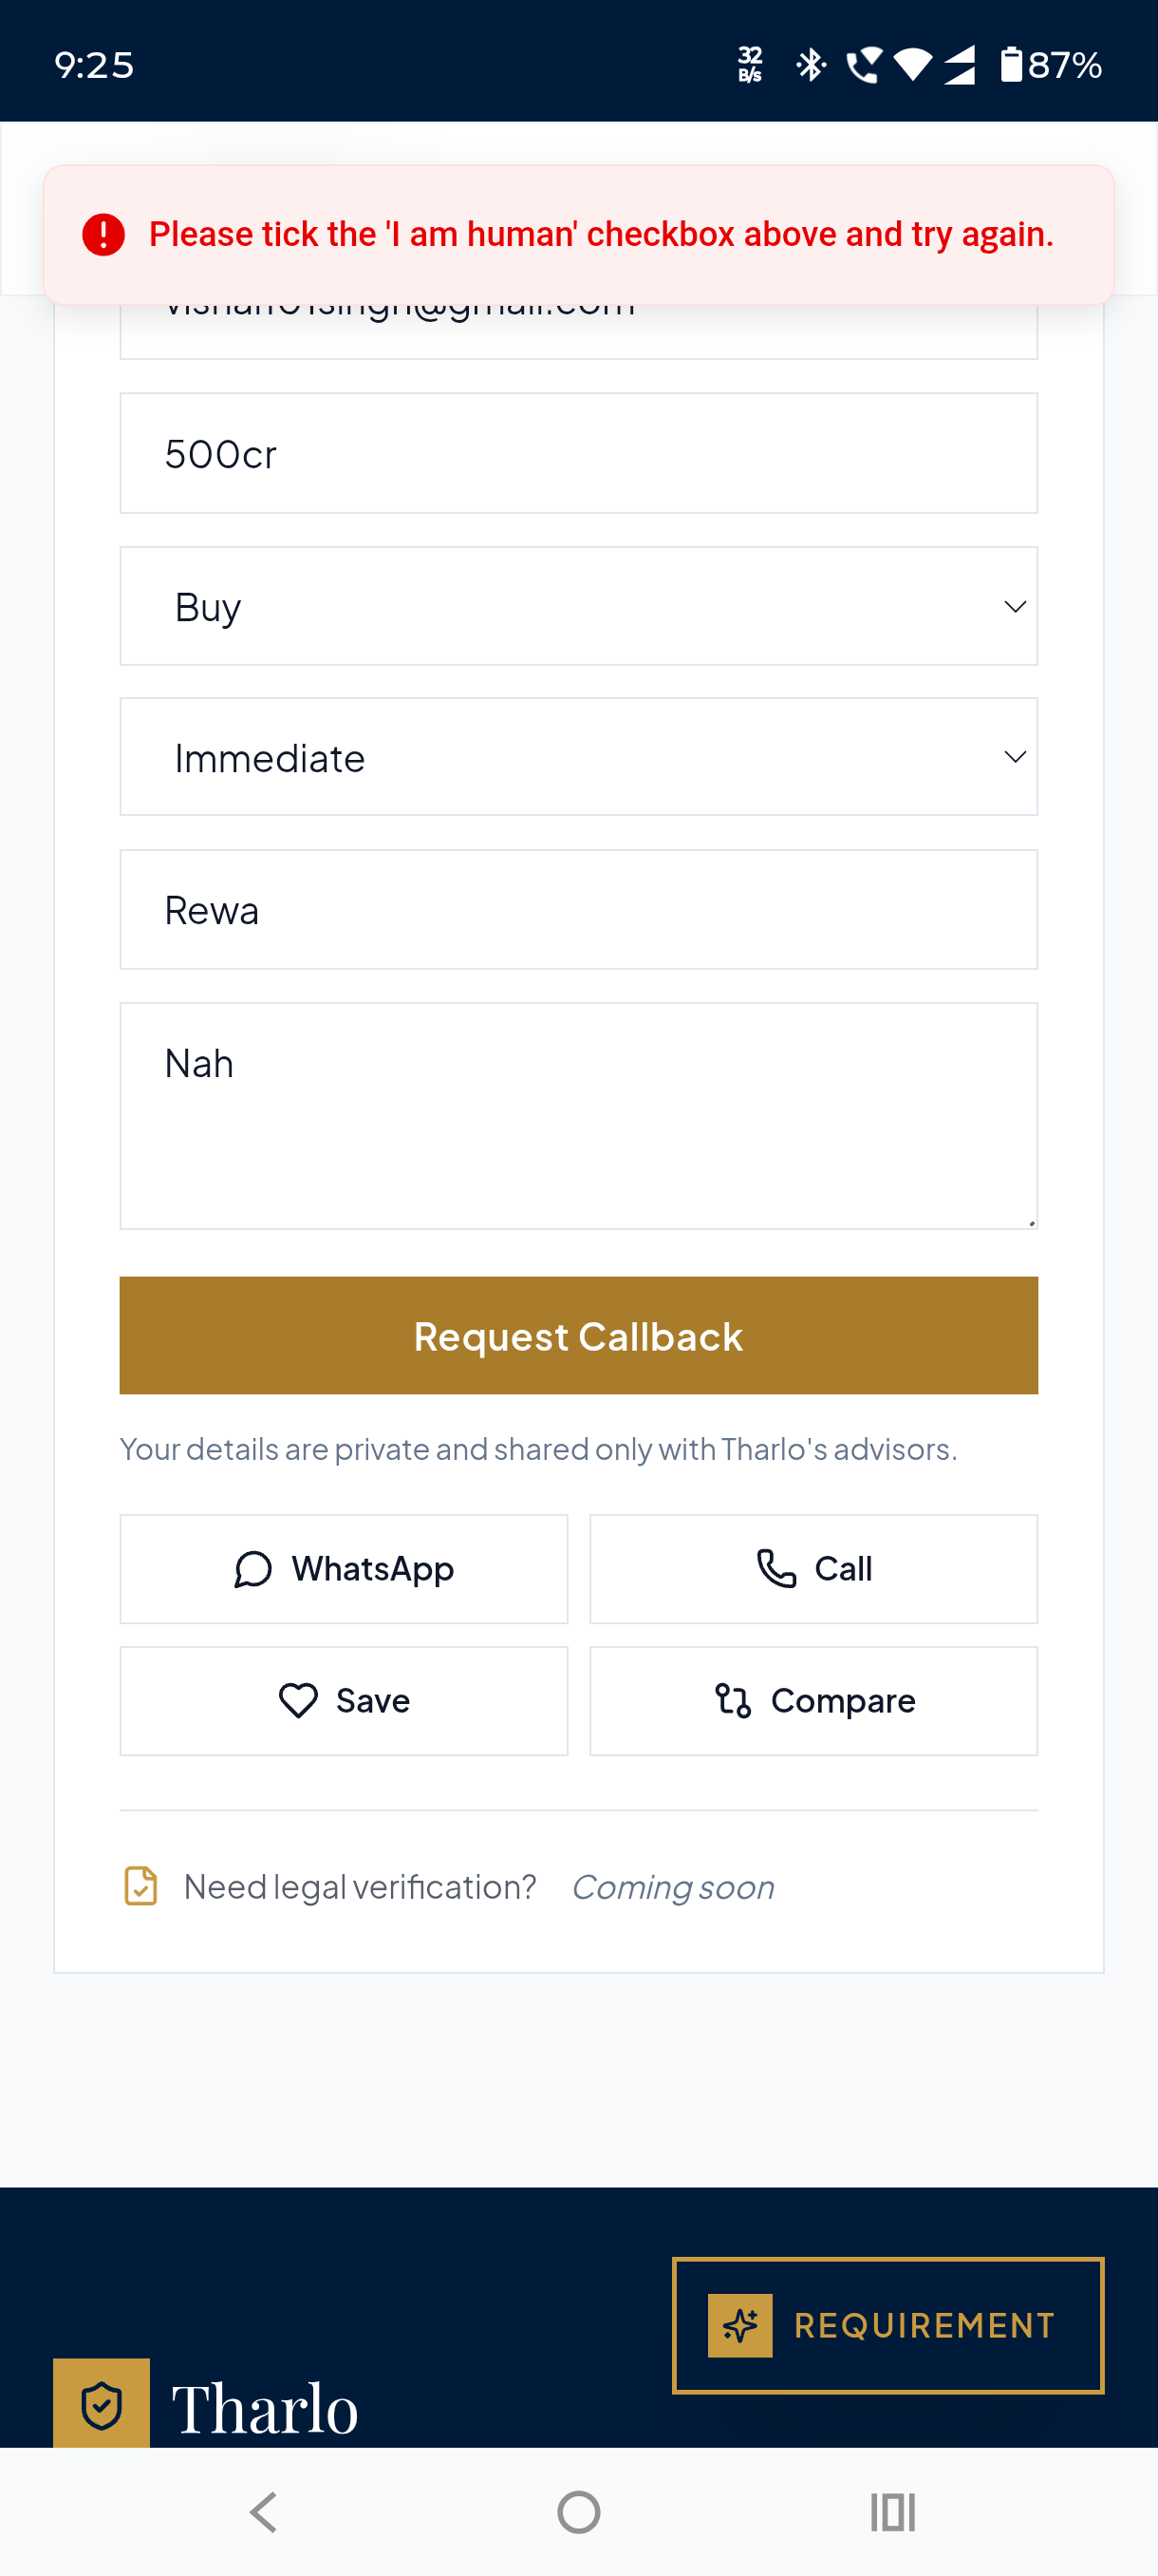Tap the Android back navigation arrow
The height and width of the screenshot is (2576, 1158).
click(x=264, y=2511)
